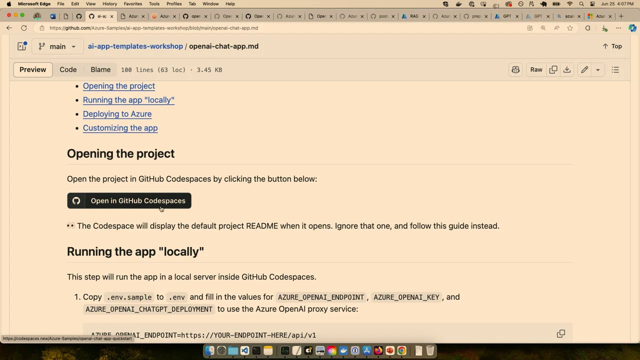
Task: Open Control Center in menu bar
Action: [592, 3]
